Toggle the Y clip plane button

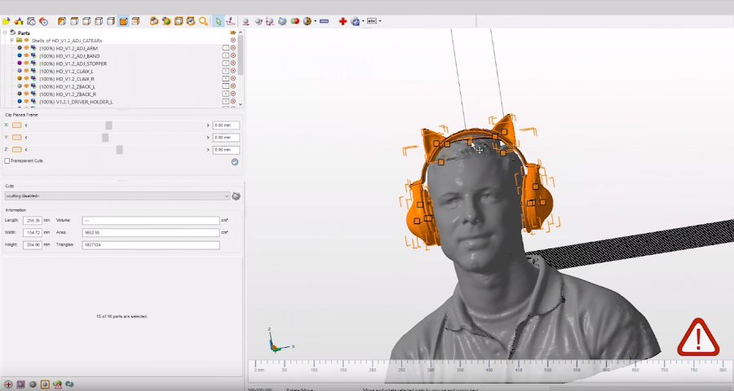17,137
